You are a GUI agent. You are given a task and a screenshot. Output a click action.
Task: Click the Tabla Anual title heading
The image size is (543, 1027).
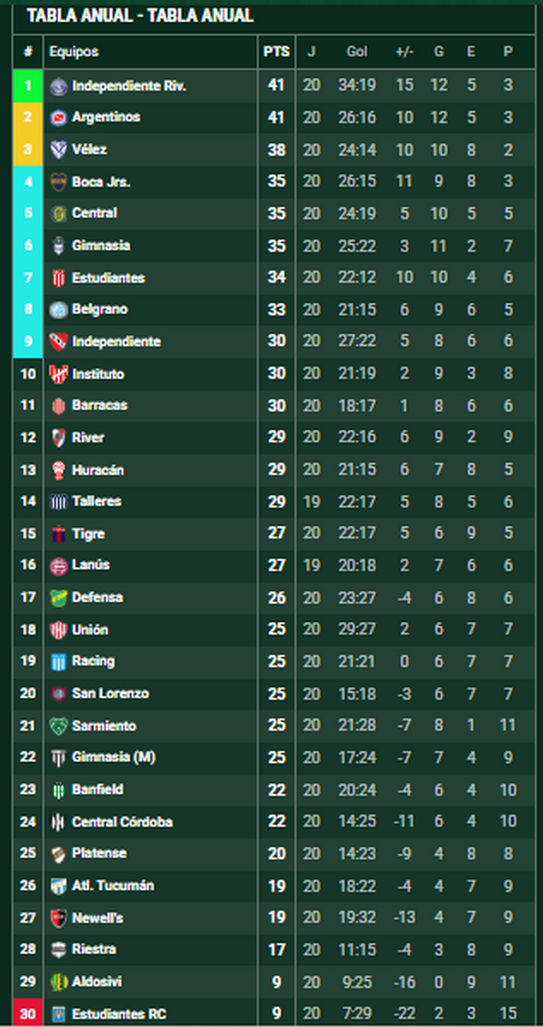[x=140, y=16]
